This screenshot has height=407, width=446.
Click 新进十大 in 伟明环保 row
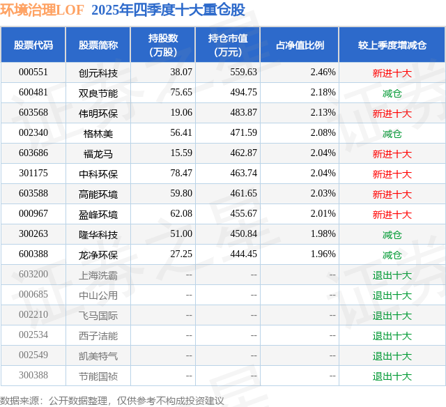[x=392, y=114]
